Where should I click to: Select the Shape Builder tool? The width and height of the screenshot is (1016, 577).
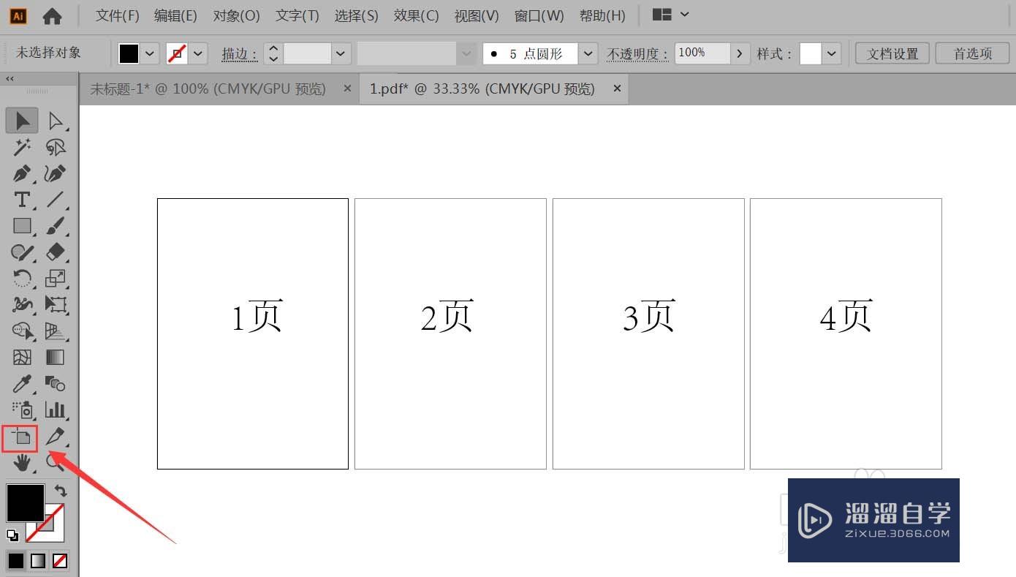[22, 331]
